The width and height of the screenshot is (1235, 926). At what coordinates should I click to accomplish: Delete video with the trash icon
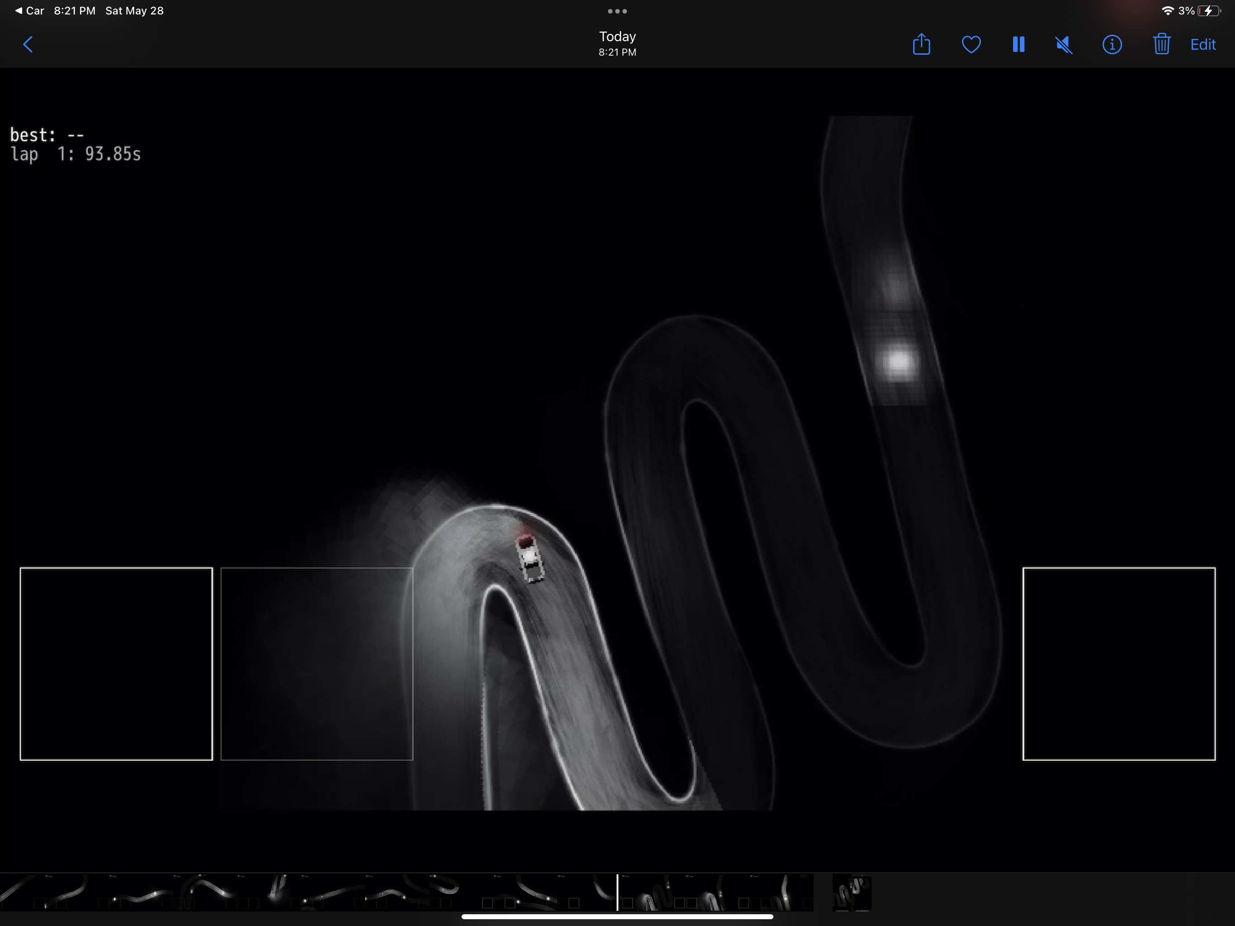(x=1161, y=44)
